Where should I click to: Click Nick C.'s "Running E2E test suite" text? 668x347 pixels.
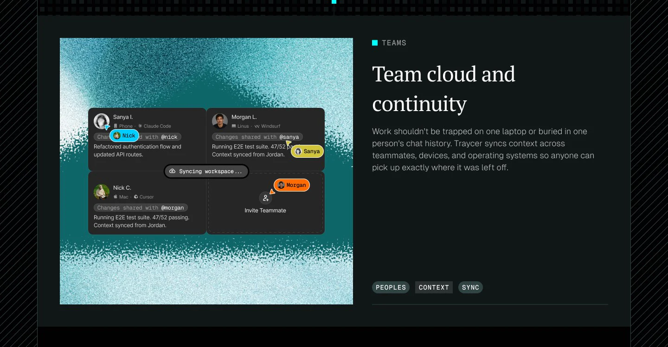[x=141, y=222]
